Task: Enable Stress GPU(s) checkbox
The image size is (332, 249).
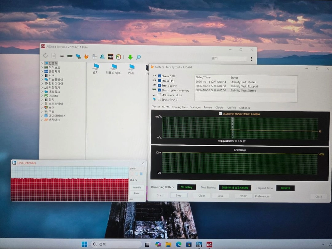Action: tap(159, 99)
